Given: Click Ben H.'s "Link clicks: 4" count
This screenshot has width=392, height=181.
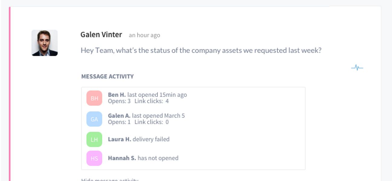Looking at the screenshot, I should [x=151, y=101].
